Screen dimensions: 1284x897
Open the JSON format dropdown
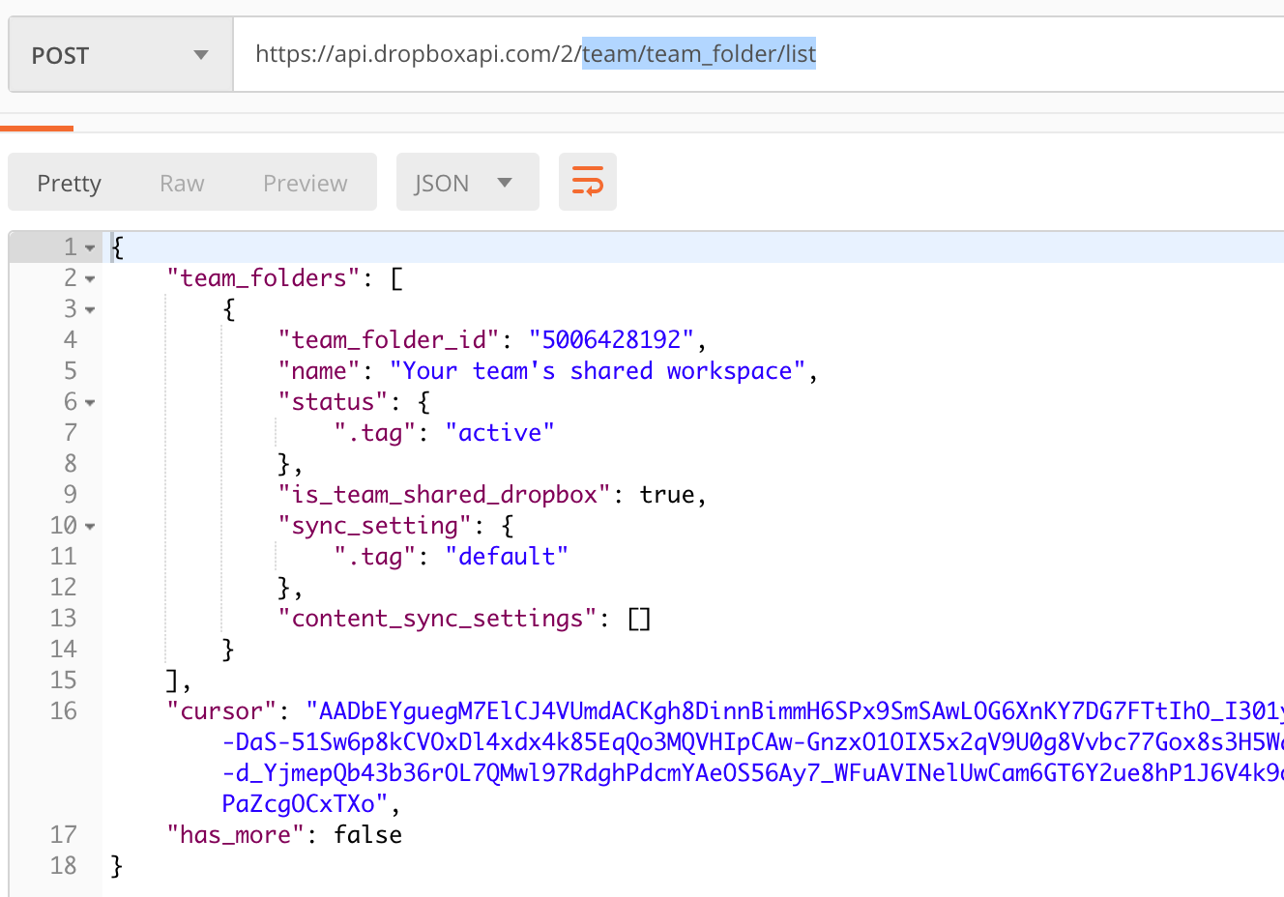(467, 183)
